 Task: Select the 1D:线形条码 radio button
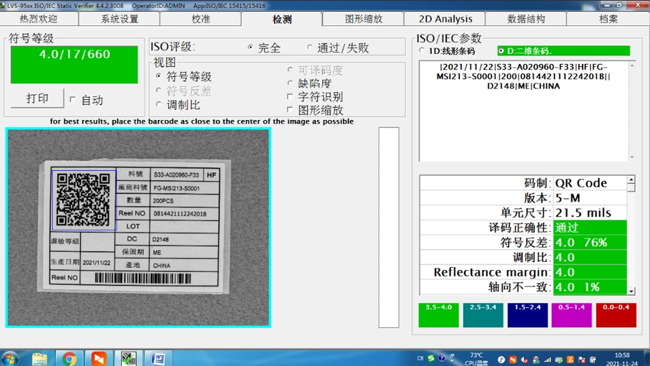tap(422, 51)
